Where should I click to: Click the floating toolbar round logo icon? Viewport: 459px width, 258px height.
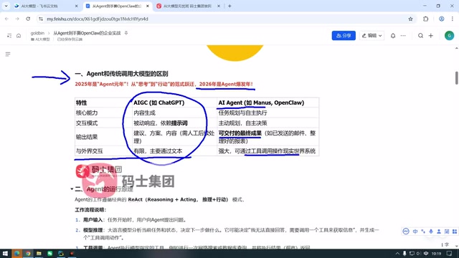(x=406, y=231)
